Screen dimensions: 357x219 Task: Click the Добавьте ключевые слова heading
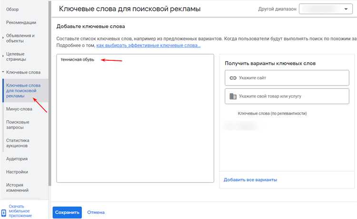pyautogui.click(x=90, y=26)
